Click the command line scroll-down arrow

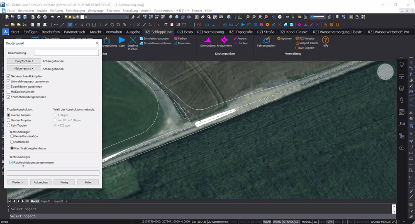pos(394,211)
